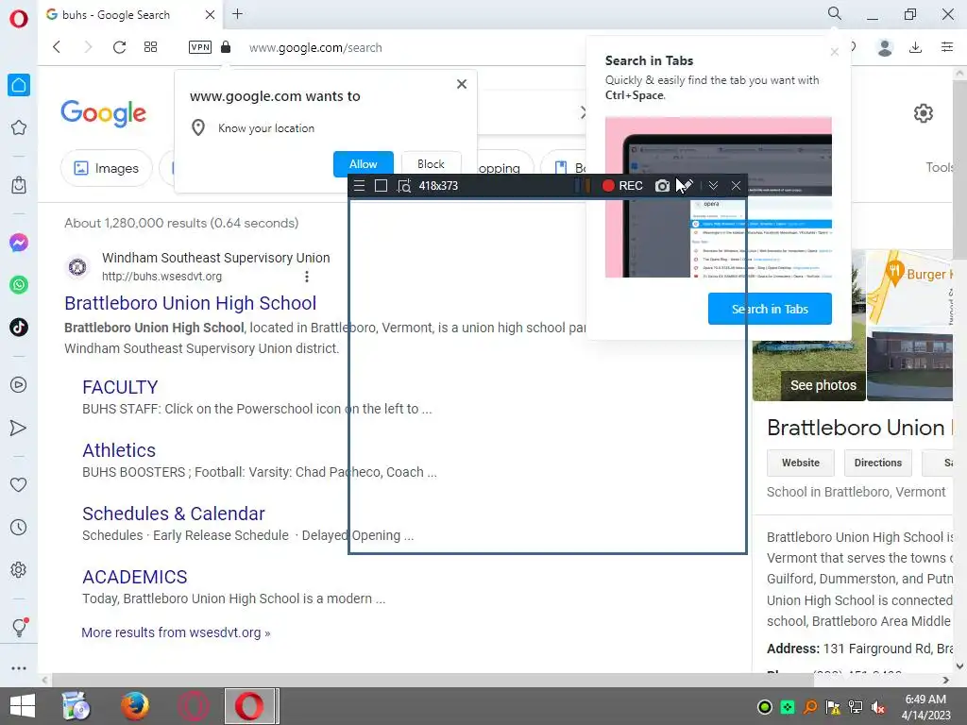Open the Speed Dial home sidebar icon
Screen dimensions: 967x725
[19, 85]
